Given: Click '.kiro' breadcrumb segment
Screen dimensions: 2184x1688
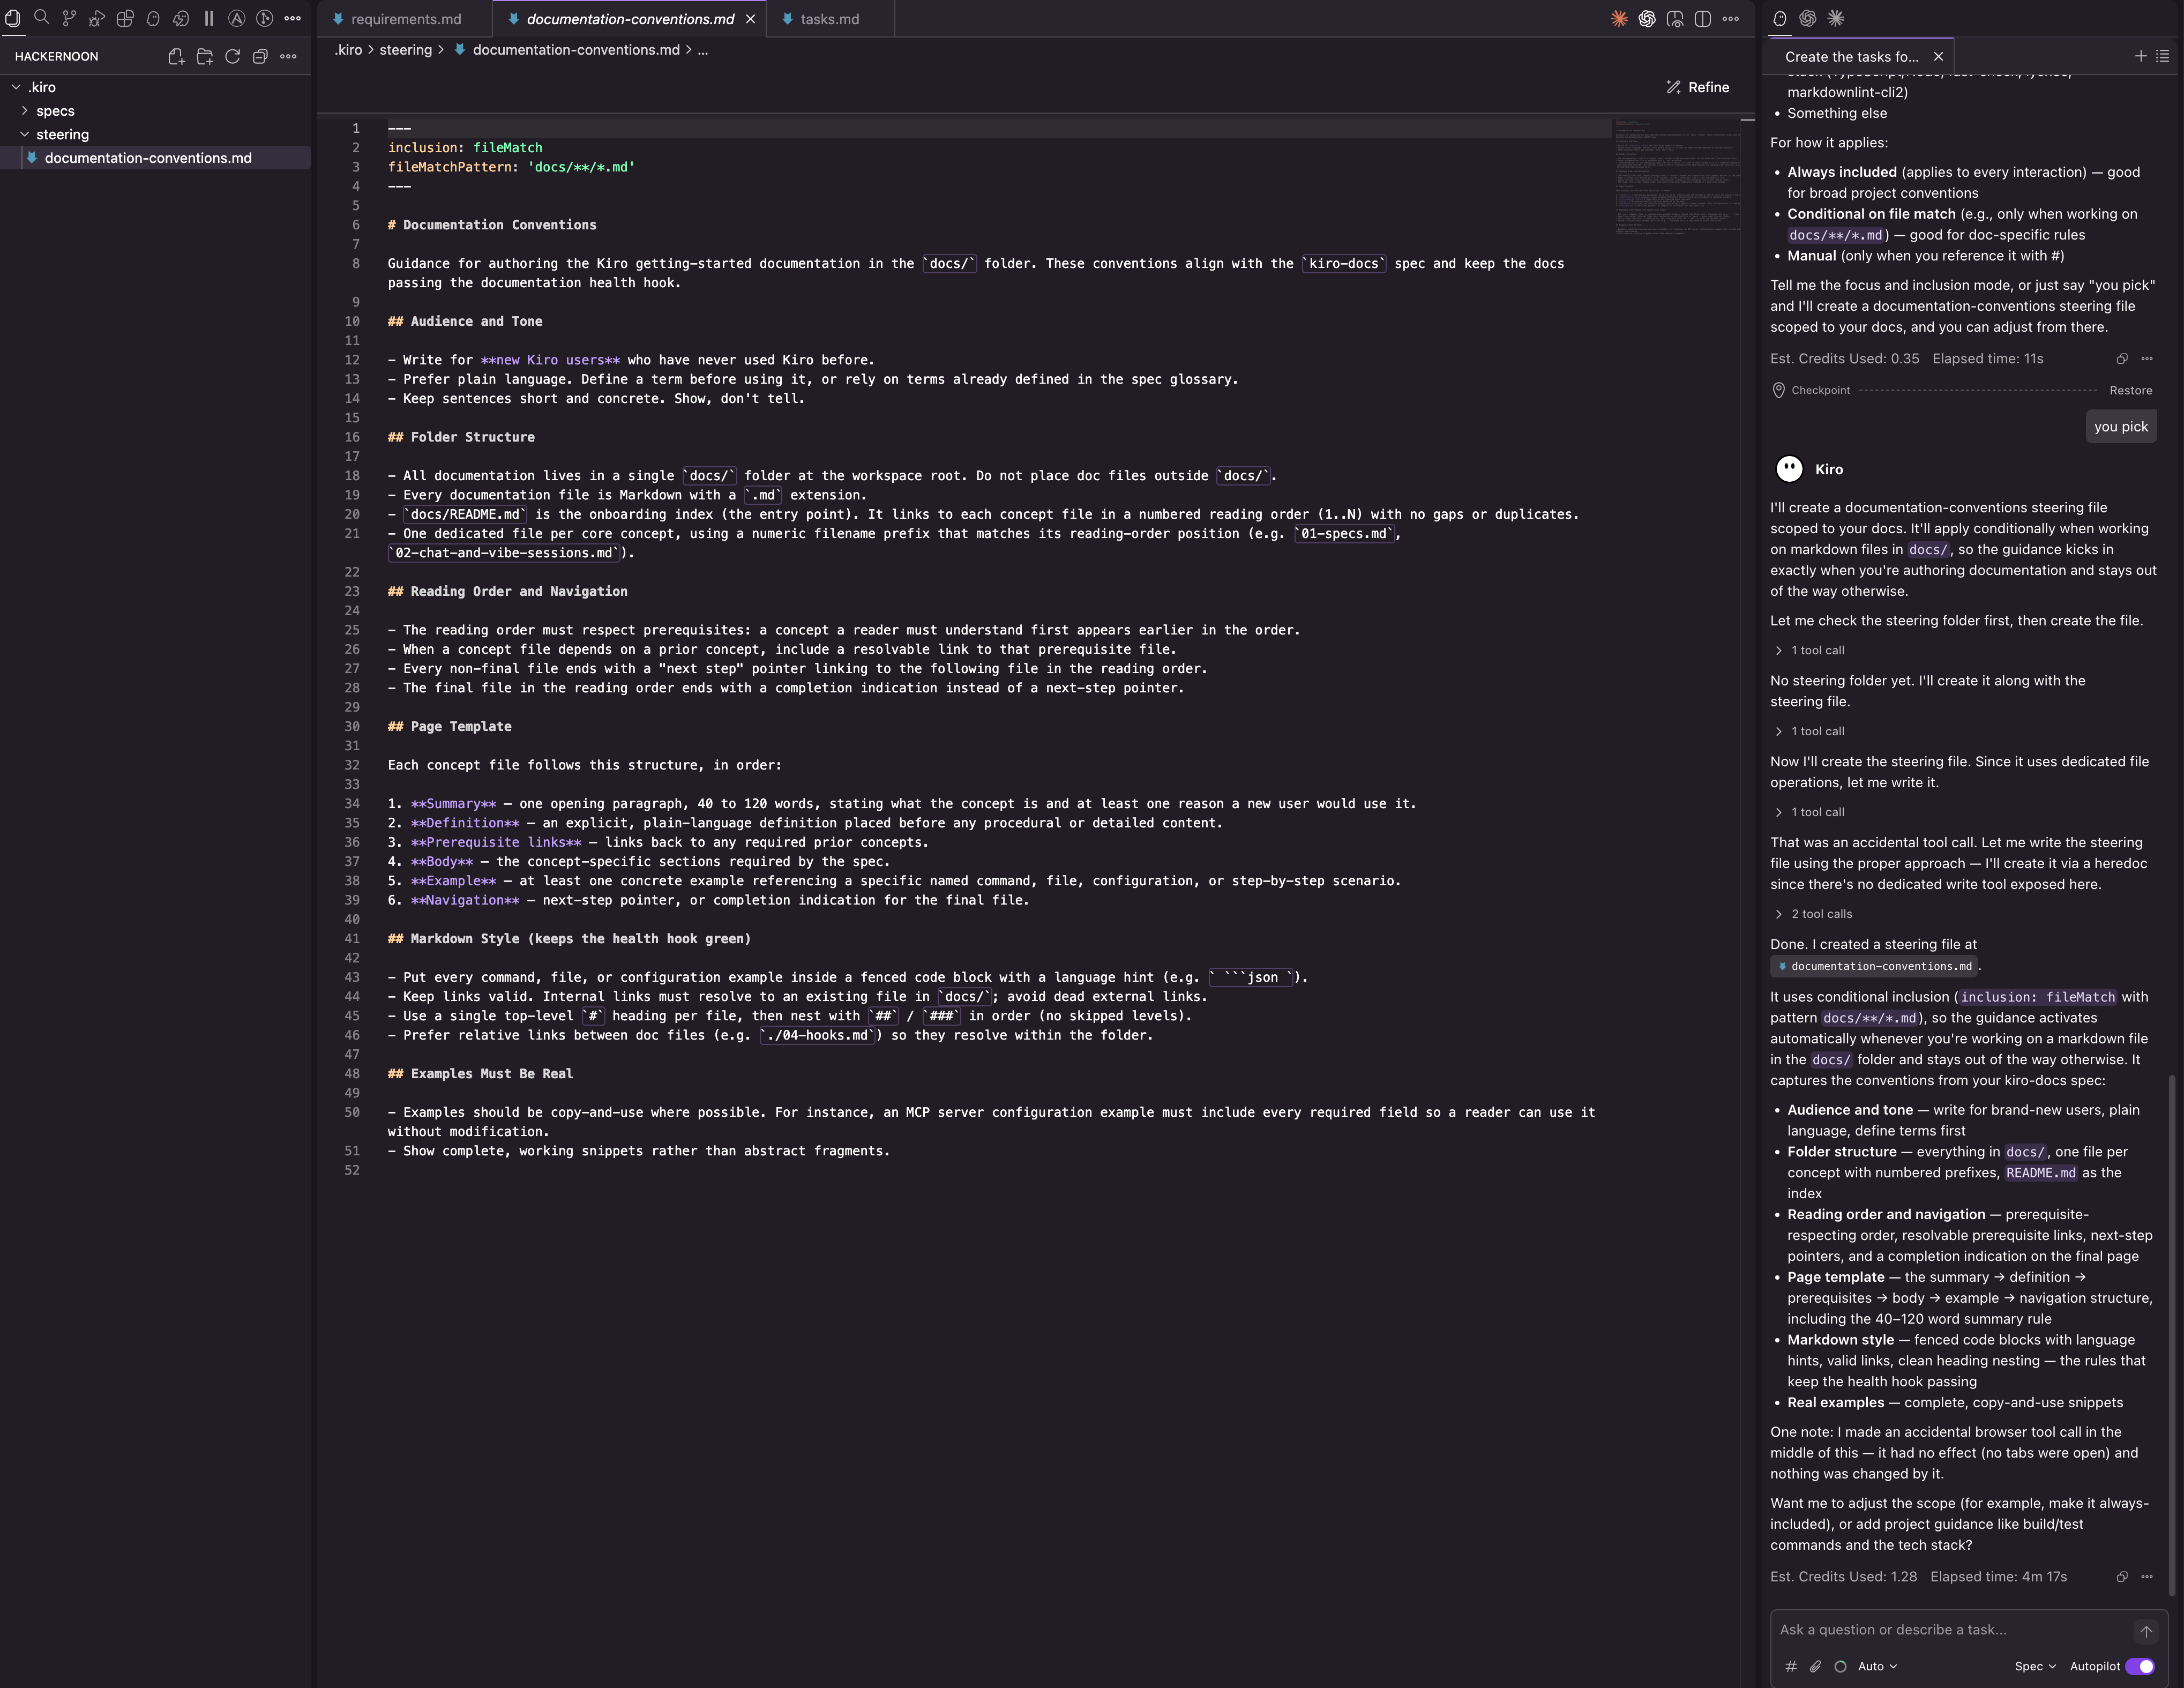Looking at the screenshot, I should pyautogui.click(x=348, y=50).
